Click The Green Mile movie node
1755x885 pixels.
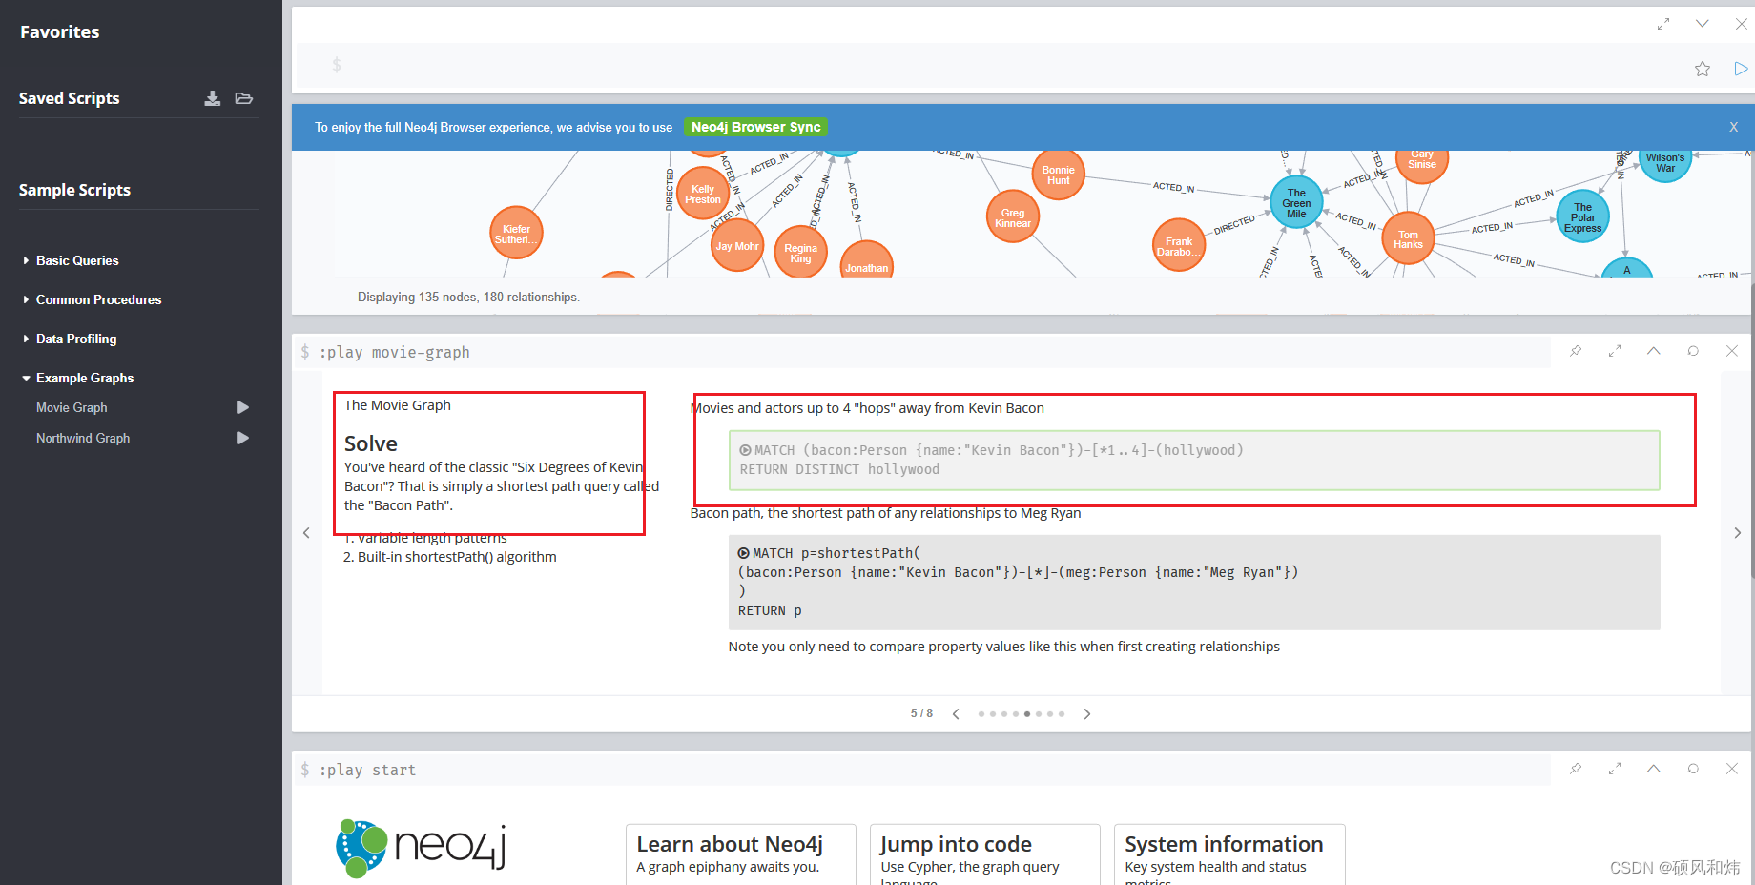pos(1296,202)
